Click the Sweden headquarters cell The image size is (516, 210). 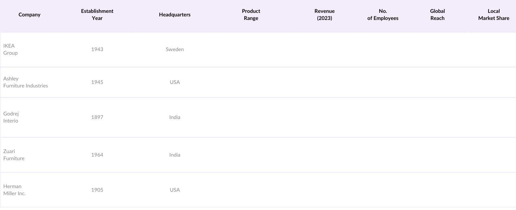174,50
